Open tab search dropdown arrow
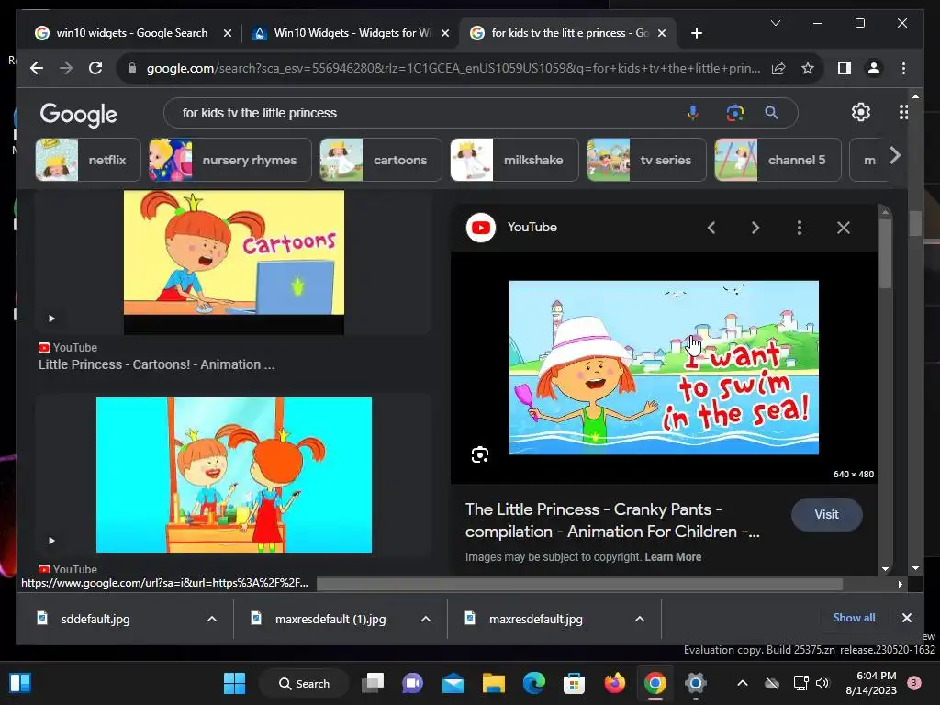 [x=775, y=23]
